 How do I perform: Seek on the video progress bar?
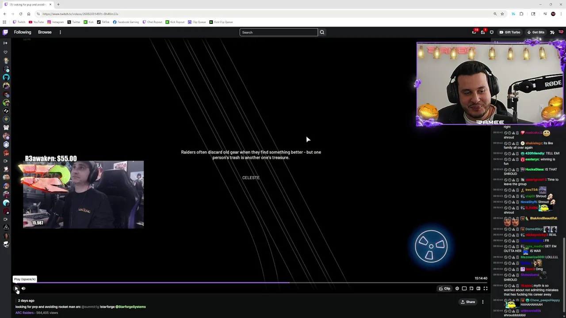click(251, 283)
